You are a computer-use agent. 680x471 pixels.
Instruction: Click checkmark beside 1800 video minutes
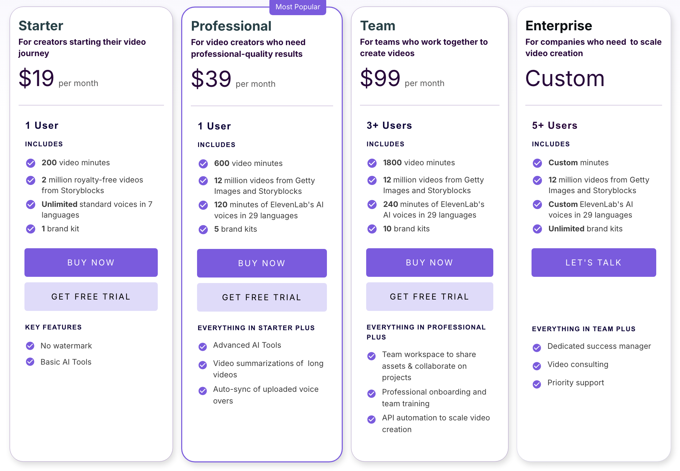click(x=372, y=163)
